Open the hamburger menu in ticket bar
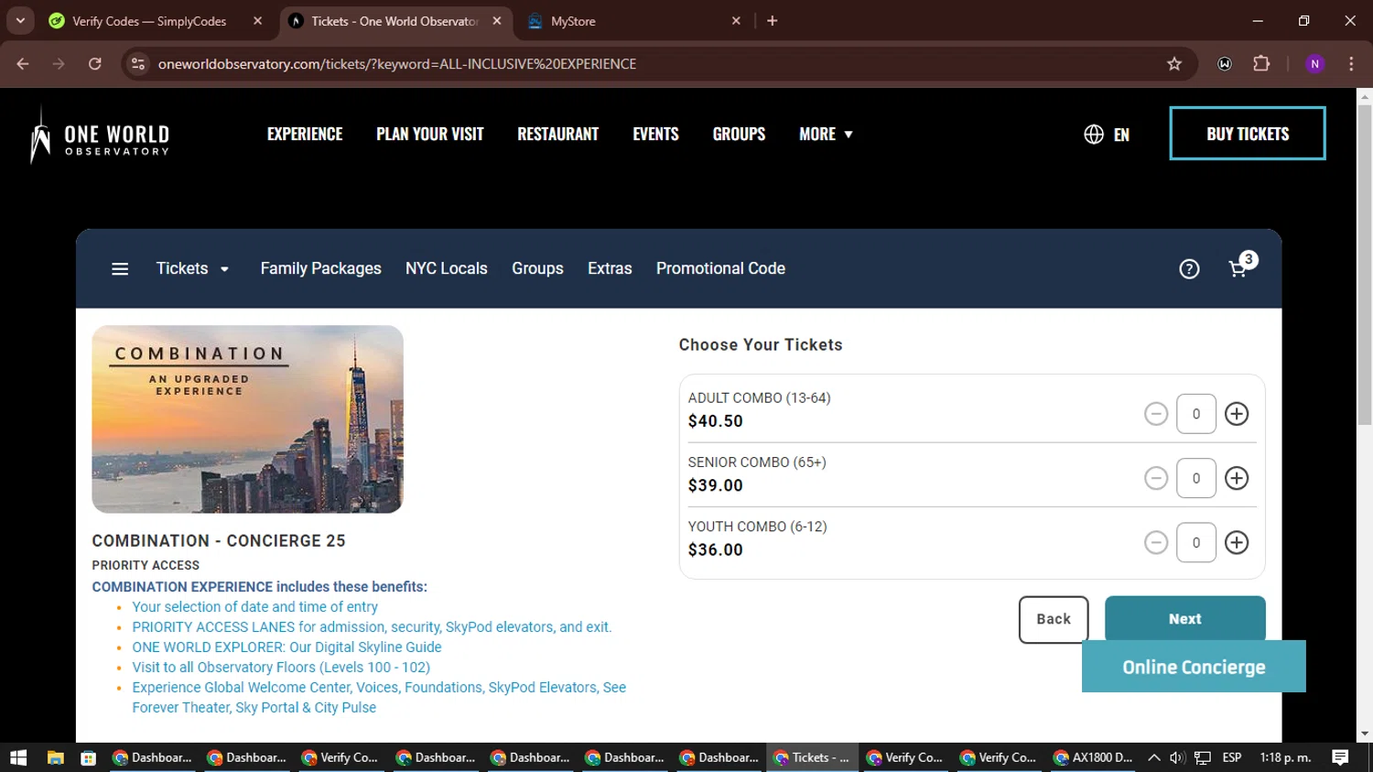 120,268
